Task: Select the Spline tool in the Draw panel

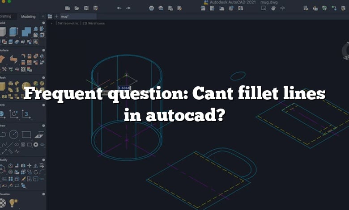Action: click(4, 144)
